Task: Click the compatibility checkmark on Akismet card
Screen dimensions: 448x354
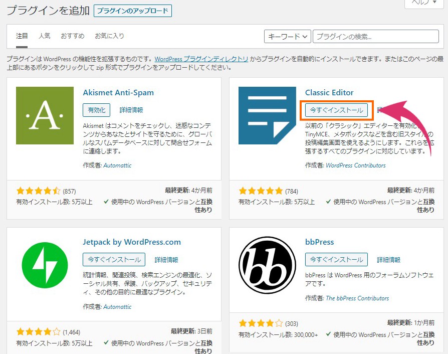Action: pos(106,202)
